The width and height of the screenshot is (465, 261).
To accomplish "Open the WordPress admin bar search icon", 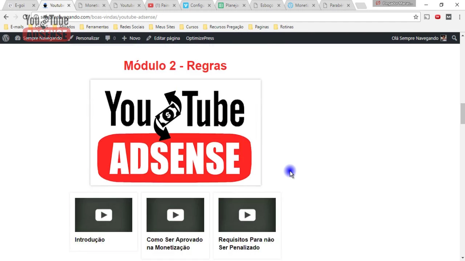I will [454, 38].
